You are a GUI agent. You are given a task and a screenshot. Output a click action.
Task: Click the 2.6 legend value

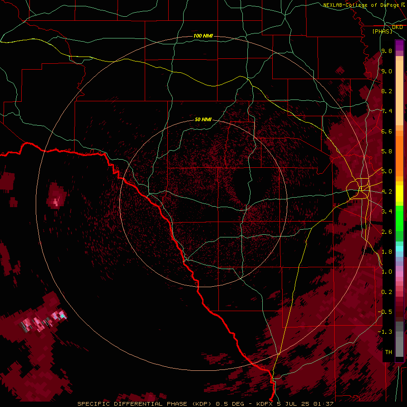[387, 232]
